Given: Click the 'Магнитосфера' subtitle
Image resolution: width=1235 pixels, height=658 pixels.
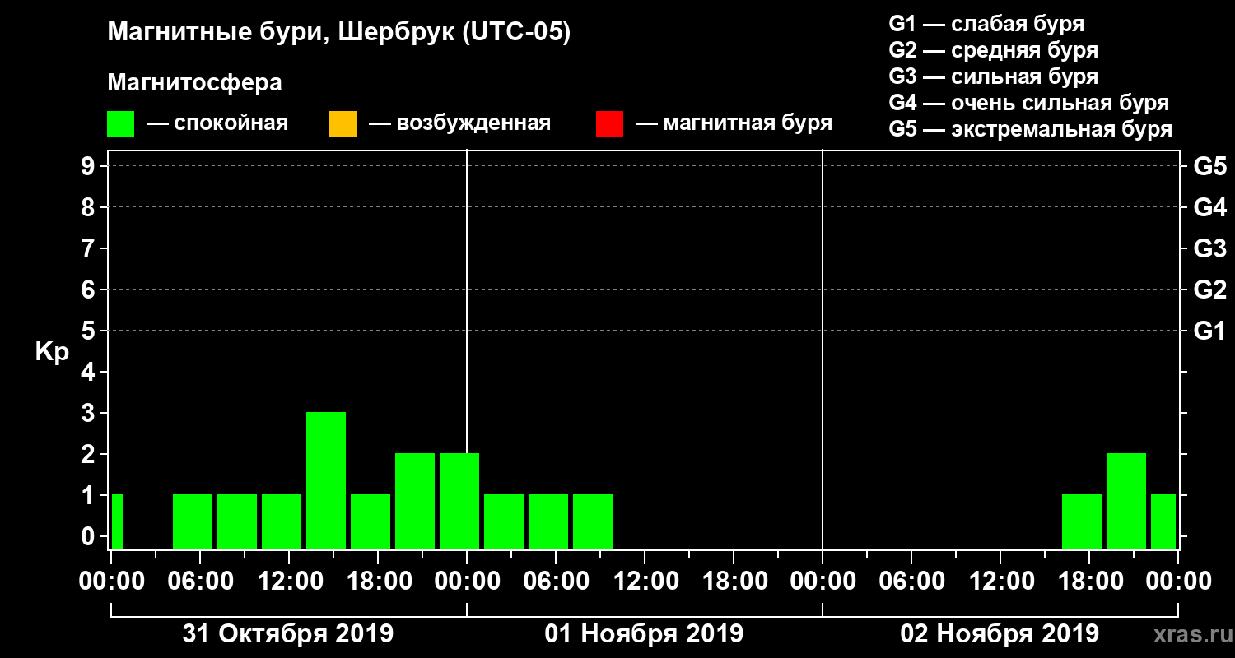Looking at the screenshot, I should (x=194, y=83).
